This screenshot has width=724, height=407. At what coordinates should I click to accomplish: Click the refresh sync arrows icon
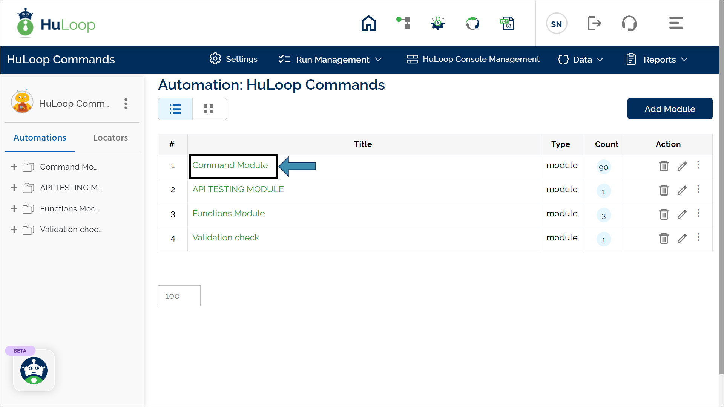click(472, 23)
